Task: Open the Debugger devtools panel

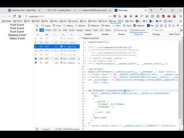Action: click(x=68, y=26)
